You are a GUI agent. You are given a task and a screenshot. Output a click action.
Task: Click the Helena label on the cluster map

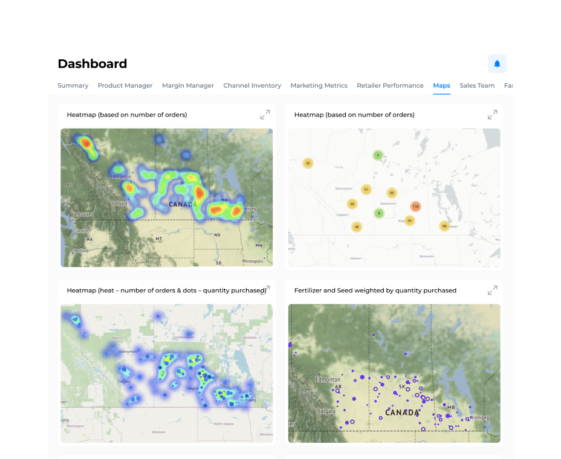click(x=355, y=258)
